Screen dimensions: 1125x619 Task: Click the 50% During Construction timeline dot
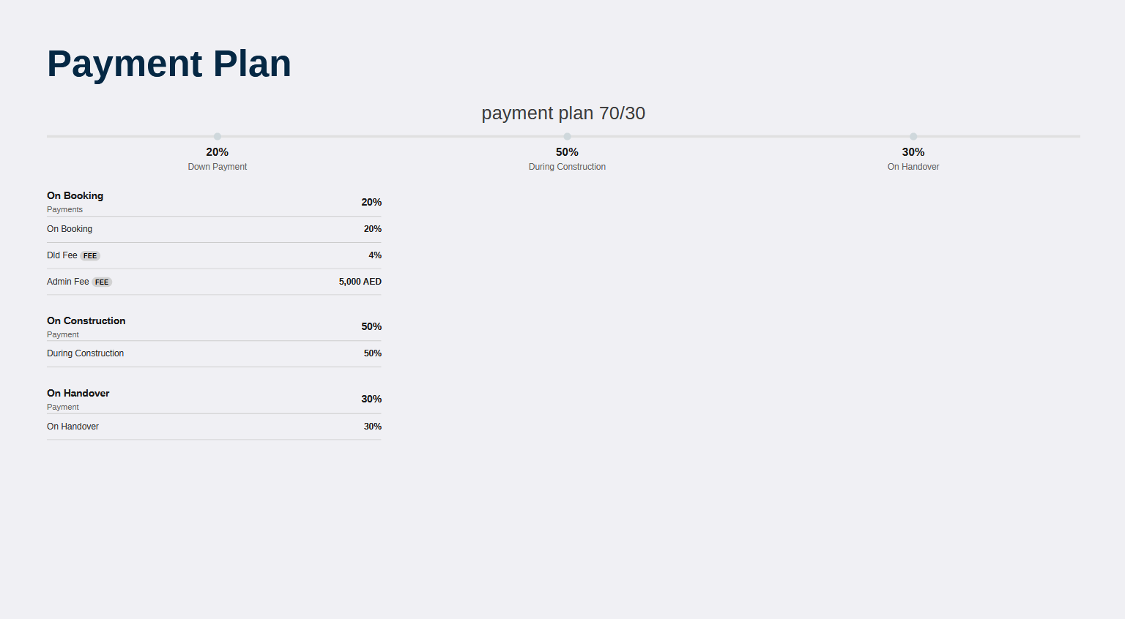tap(567, 136)
